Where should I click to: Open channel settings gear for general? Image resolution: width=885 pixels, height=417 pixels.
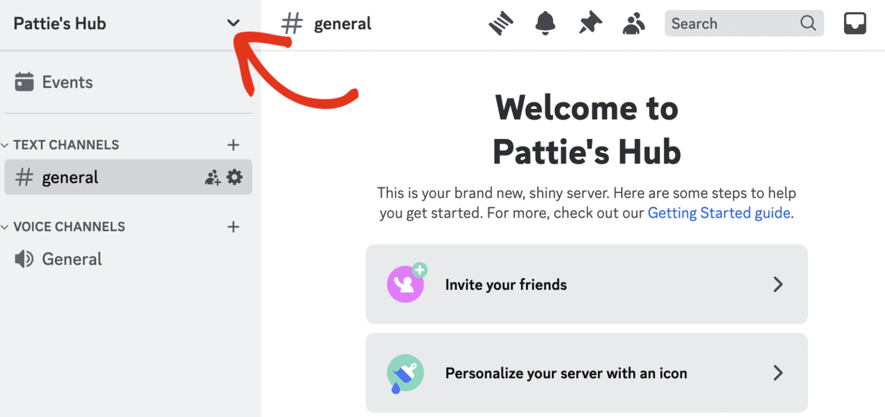tap(235, 177)
